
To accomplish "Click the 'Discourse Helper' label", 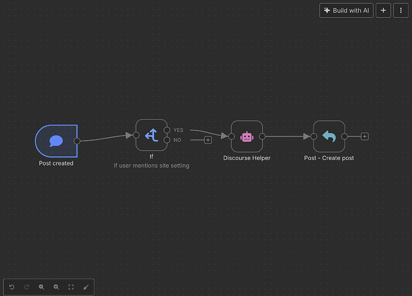I will (247, 158).
